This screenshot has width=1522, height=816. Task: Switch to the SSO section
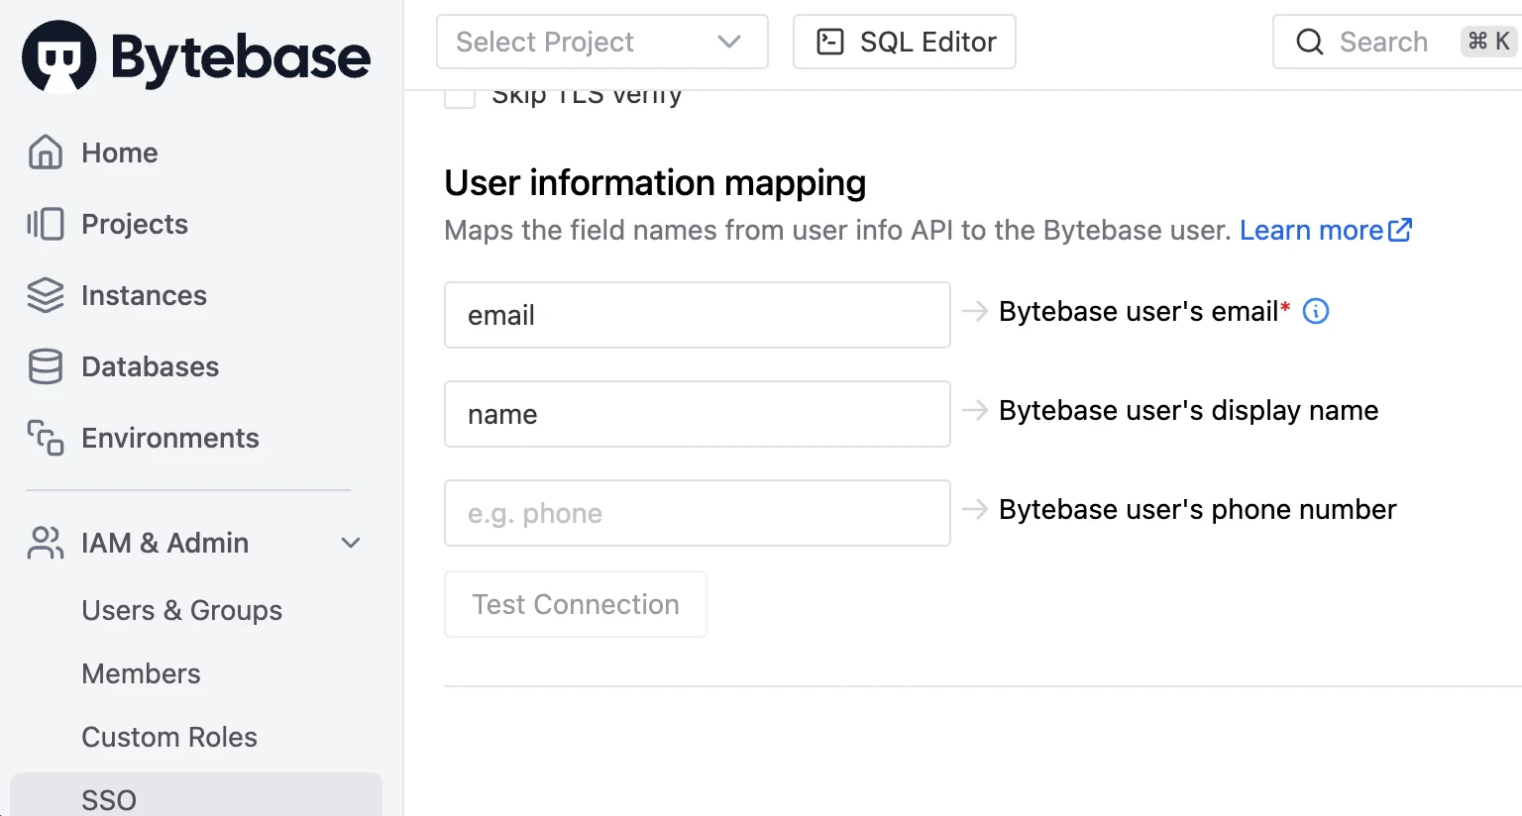coord(109,798)
